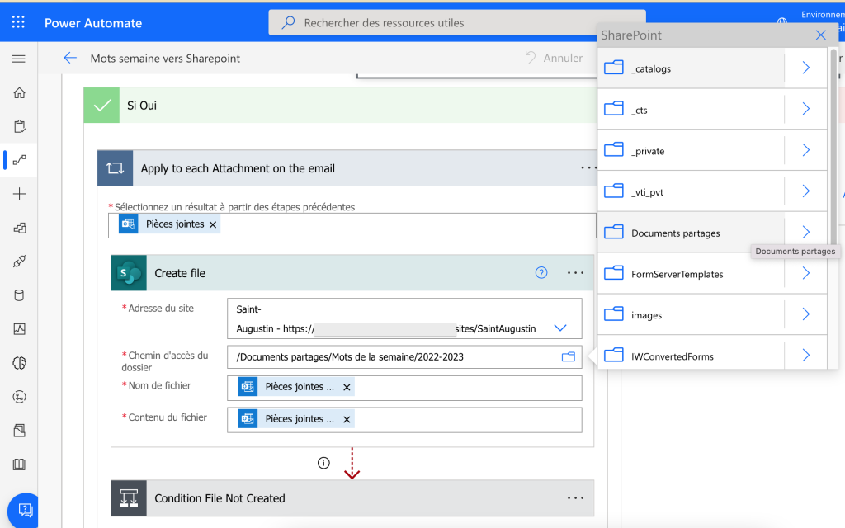Click the Contenu du fichier input field
845x528 pixels.
click(404, 420)
